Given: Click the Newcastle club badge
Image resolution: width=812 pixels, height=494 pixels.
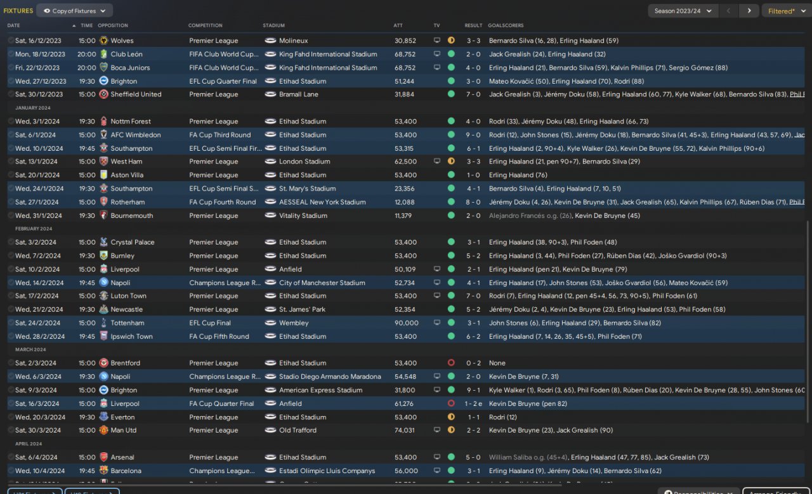Looking at the screenshot, I should point(103,310).
